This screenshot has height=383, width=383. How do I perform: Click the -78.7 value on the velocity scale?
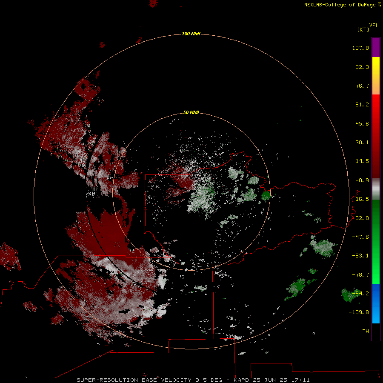pyautogui.click(x=360, y=275)
